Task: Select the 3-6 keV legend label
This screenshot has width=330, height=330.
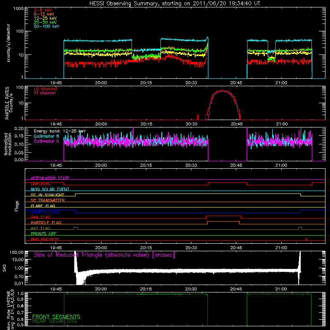Action: pyautogui.click(x=43, y=10)
